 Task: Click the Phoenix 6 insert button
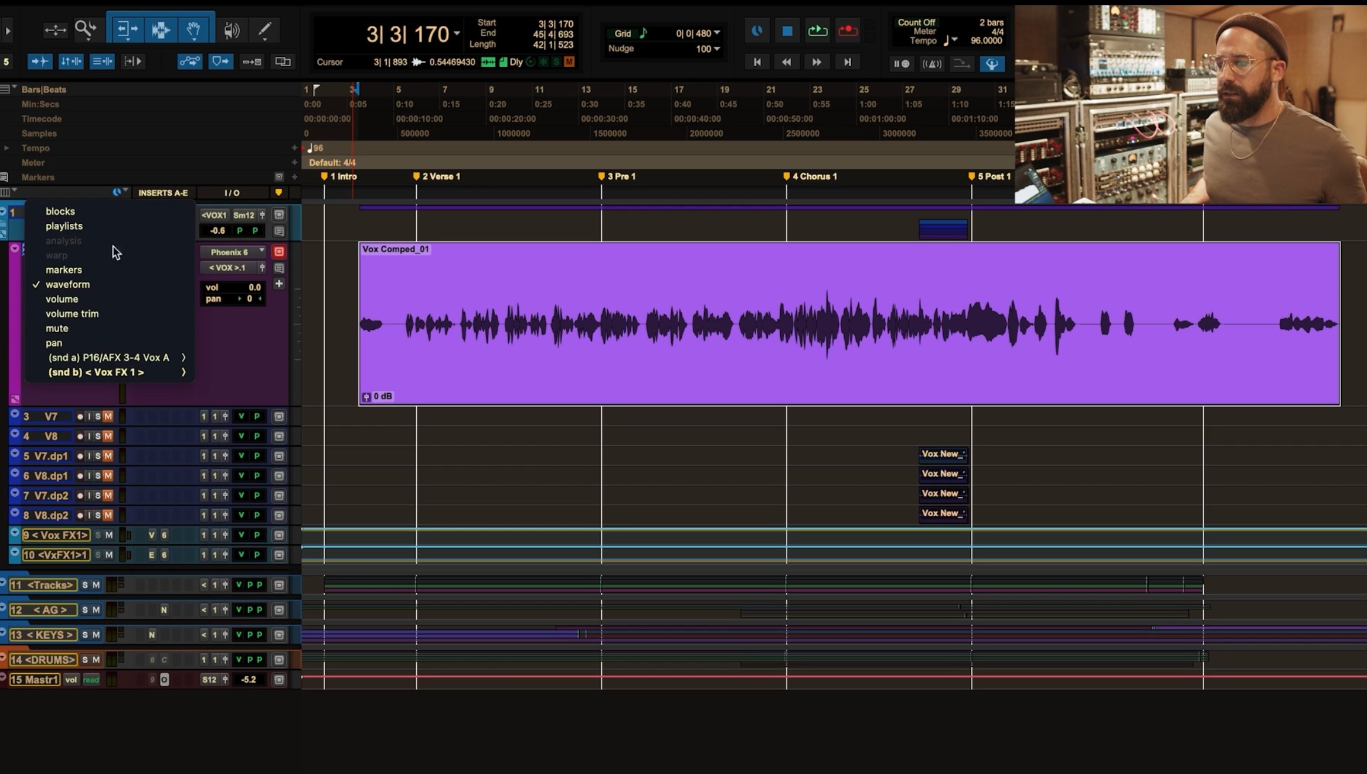pos(229,252)
